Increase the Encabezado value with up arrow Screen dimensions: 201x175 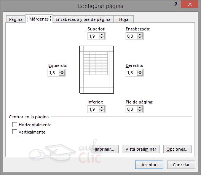coord(140,35)
